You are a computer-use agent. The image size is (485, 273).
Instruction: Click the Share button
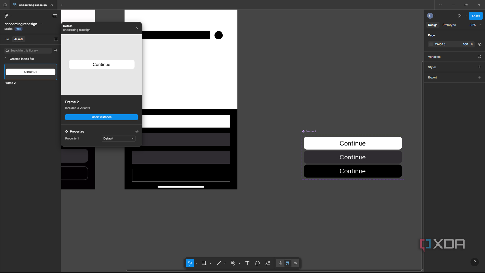click(476, 16)
